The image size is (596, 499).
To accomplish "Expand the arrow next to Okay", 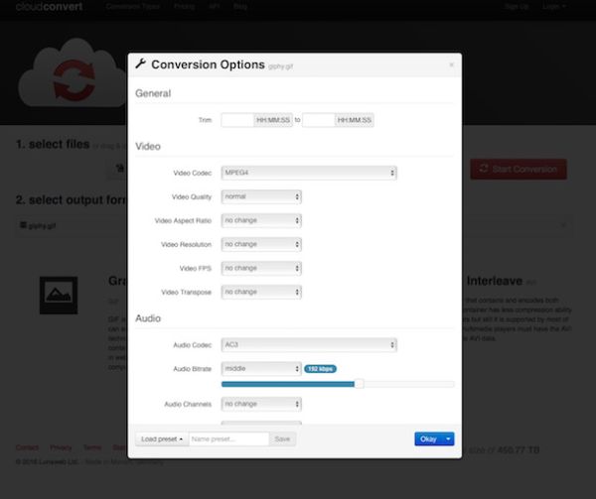I will 449,439.
